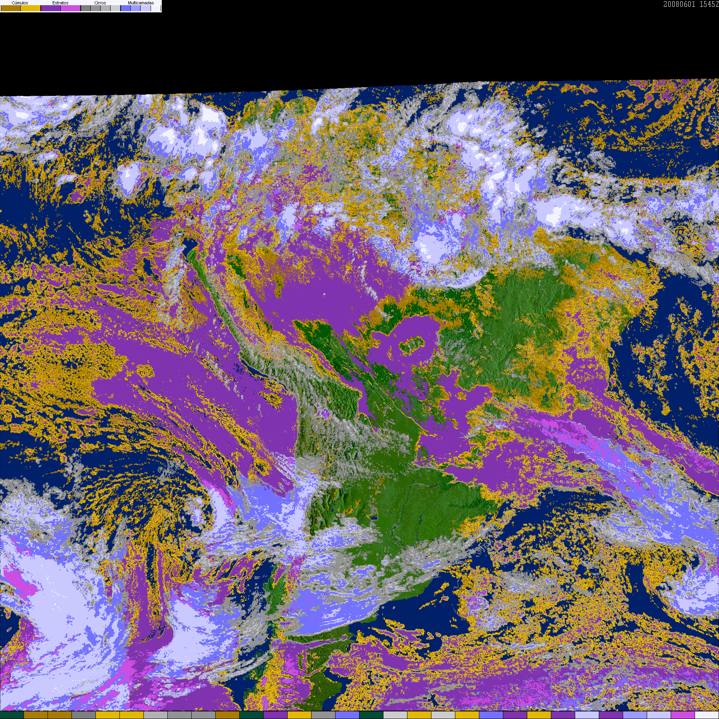
Task: Click the lightest gray Cirros legend swatch
Action: tap(115, 8)
